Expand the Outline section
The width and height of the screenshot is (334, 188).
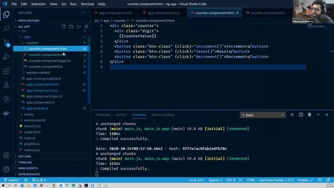point(25,157)
